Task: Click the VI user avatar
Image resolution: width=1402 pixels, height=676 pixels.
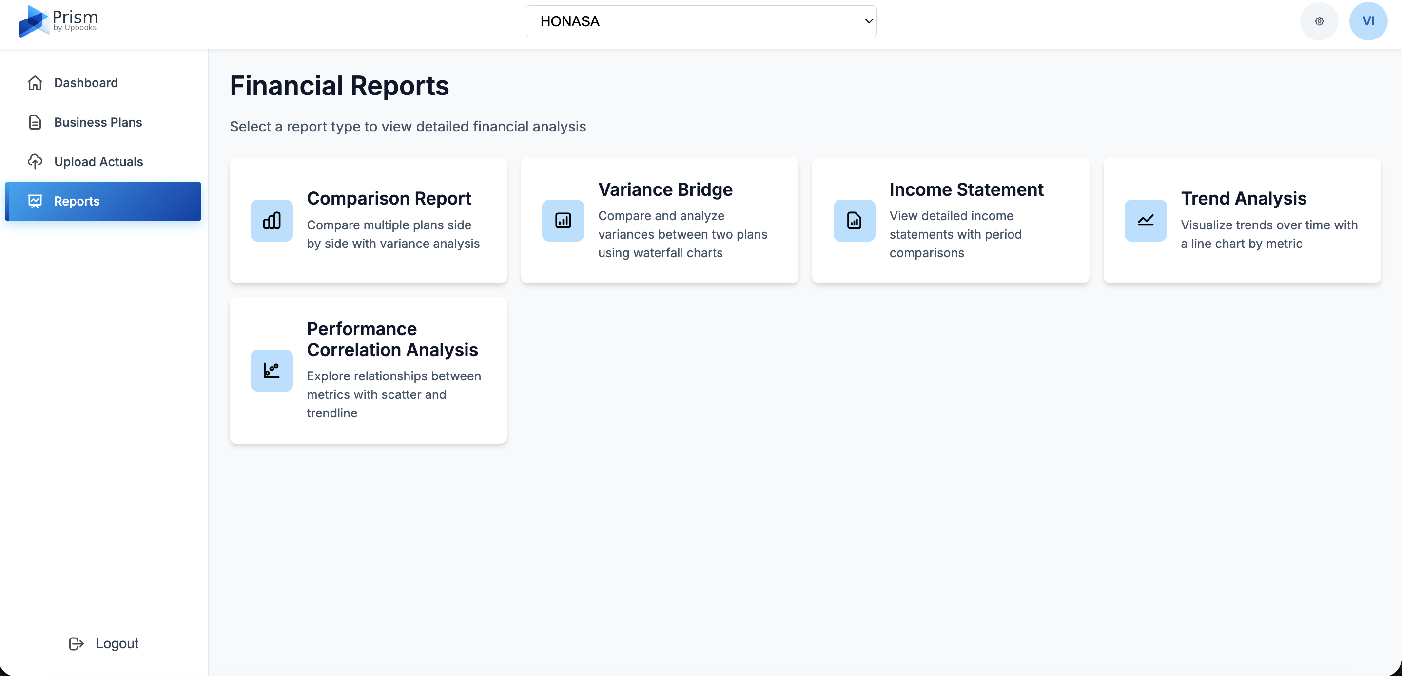Action: coord(1368,21)
